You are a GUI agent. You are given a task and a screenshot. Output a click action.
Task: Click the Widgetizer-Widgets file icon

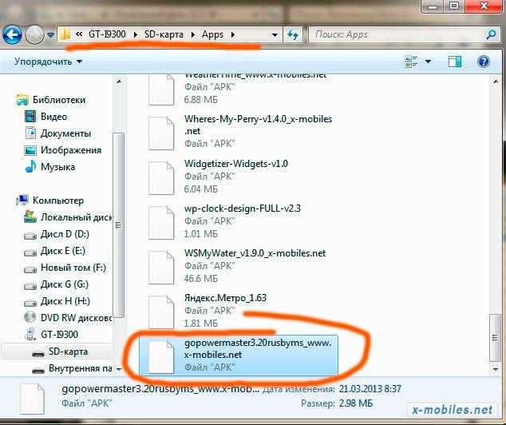(x=161, y=178)
